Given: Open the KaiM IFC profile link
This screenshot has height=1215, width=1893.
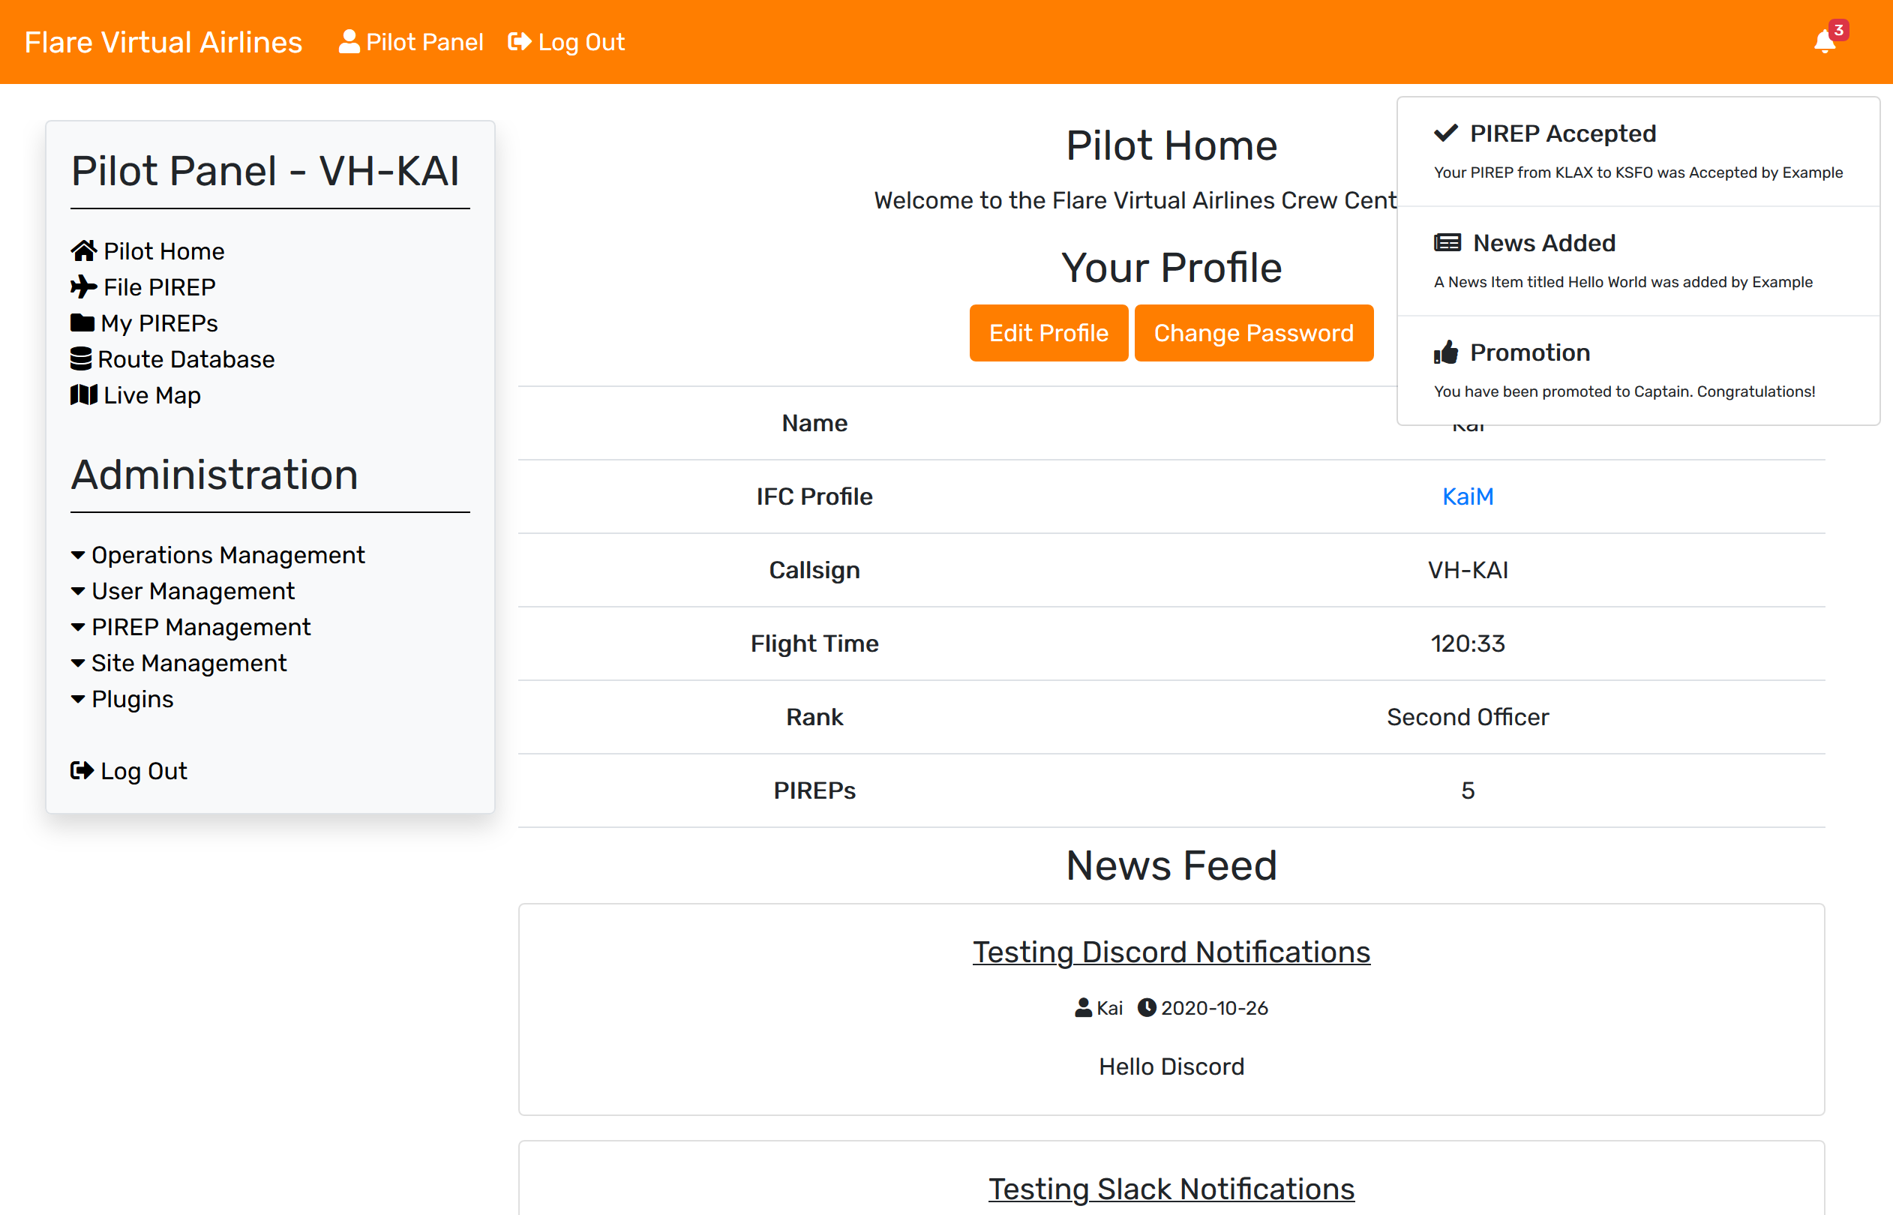Looking at the screenshot, I should click(1467, 496).
